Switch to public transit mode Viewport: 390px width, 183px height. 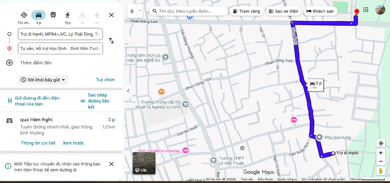[x=53, y=15]
